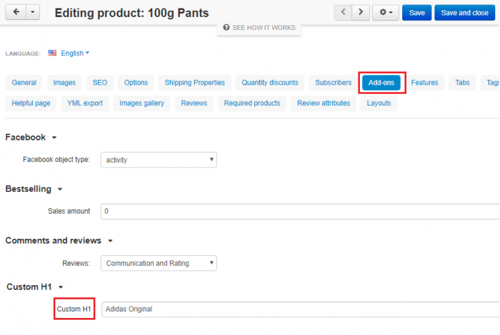Screen dimensions: 500x335
Task: Open the Review attributes tab
Action: [x=324, y=103]
